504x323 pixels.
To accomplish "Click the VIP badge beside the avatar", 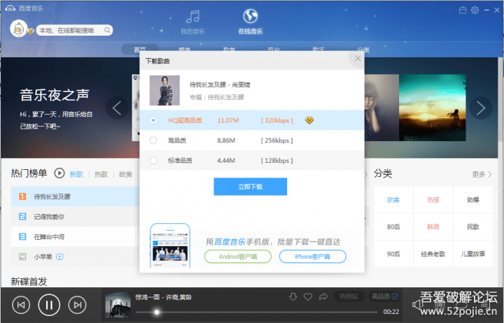I will coord(31,31).
